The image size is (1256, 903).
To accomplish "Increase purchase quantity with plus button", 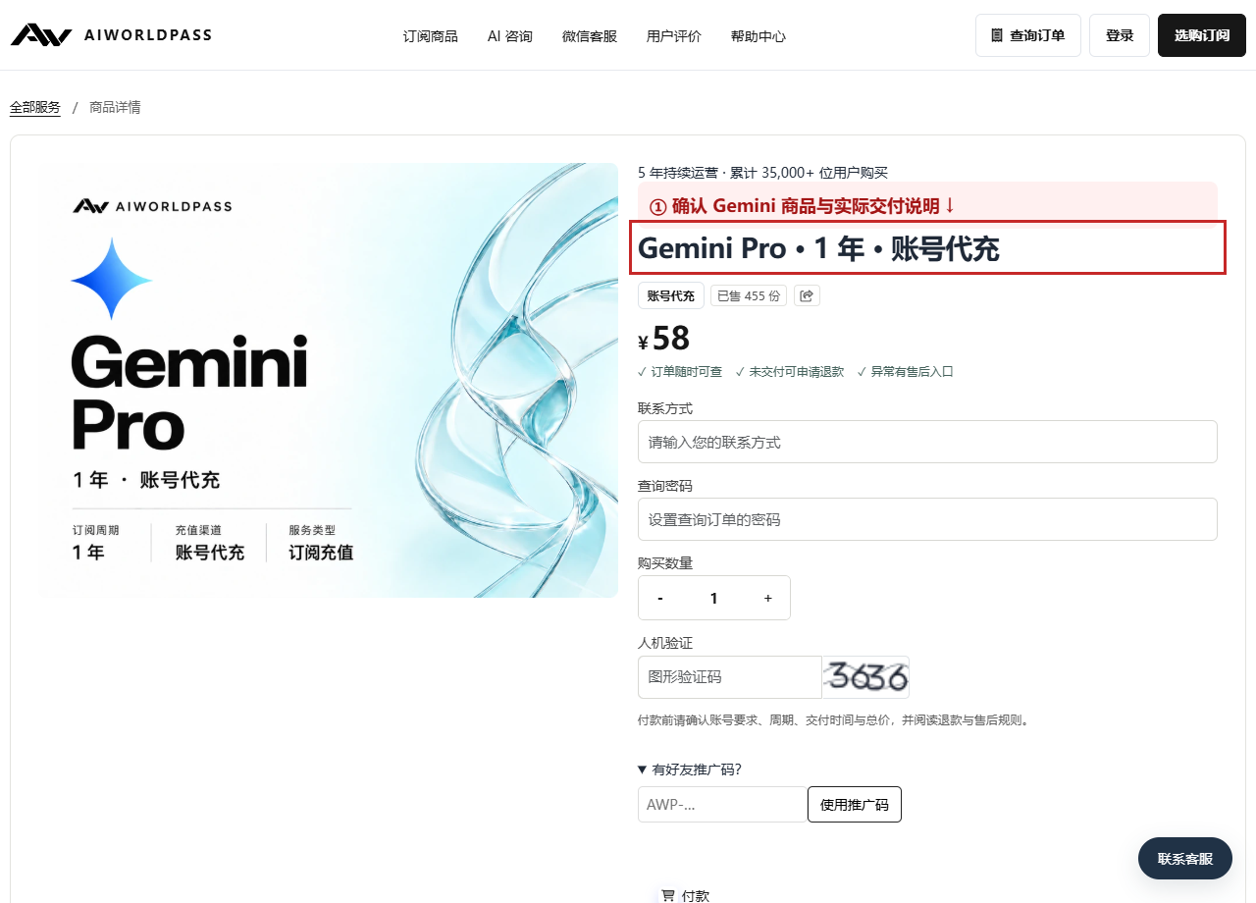I will point(767,598).
